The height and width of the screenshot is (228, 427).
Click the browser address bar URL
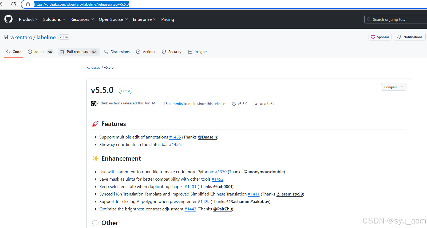click(x=81, y=4)
